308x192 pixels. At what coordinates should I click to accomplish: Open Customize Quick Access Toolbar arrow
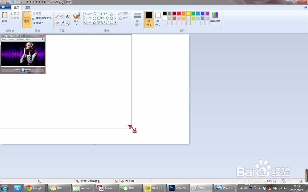(x=21, y=2)
